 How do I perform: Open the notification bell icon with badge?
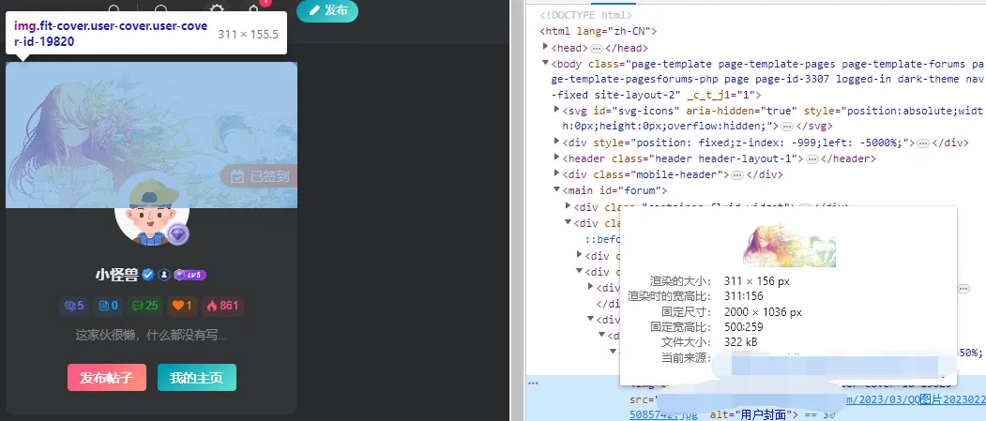254,8
